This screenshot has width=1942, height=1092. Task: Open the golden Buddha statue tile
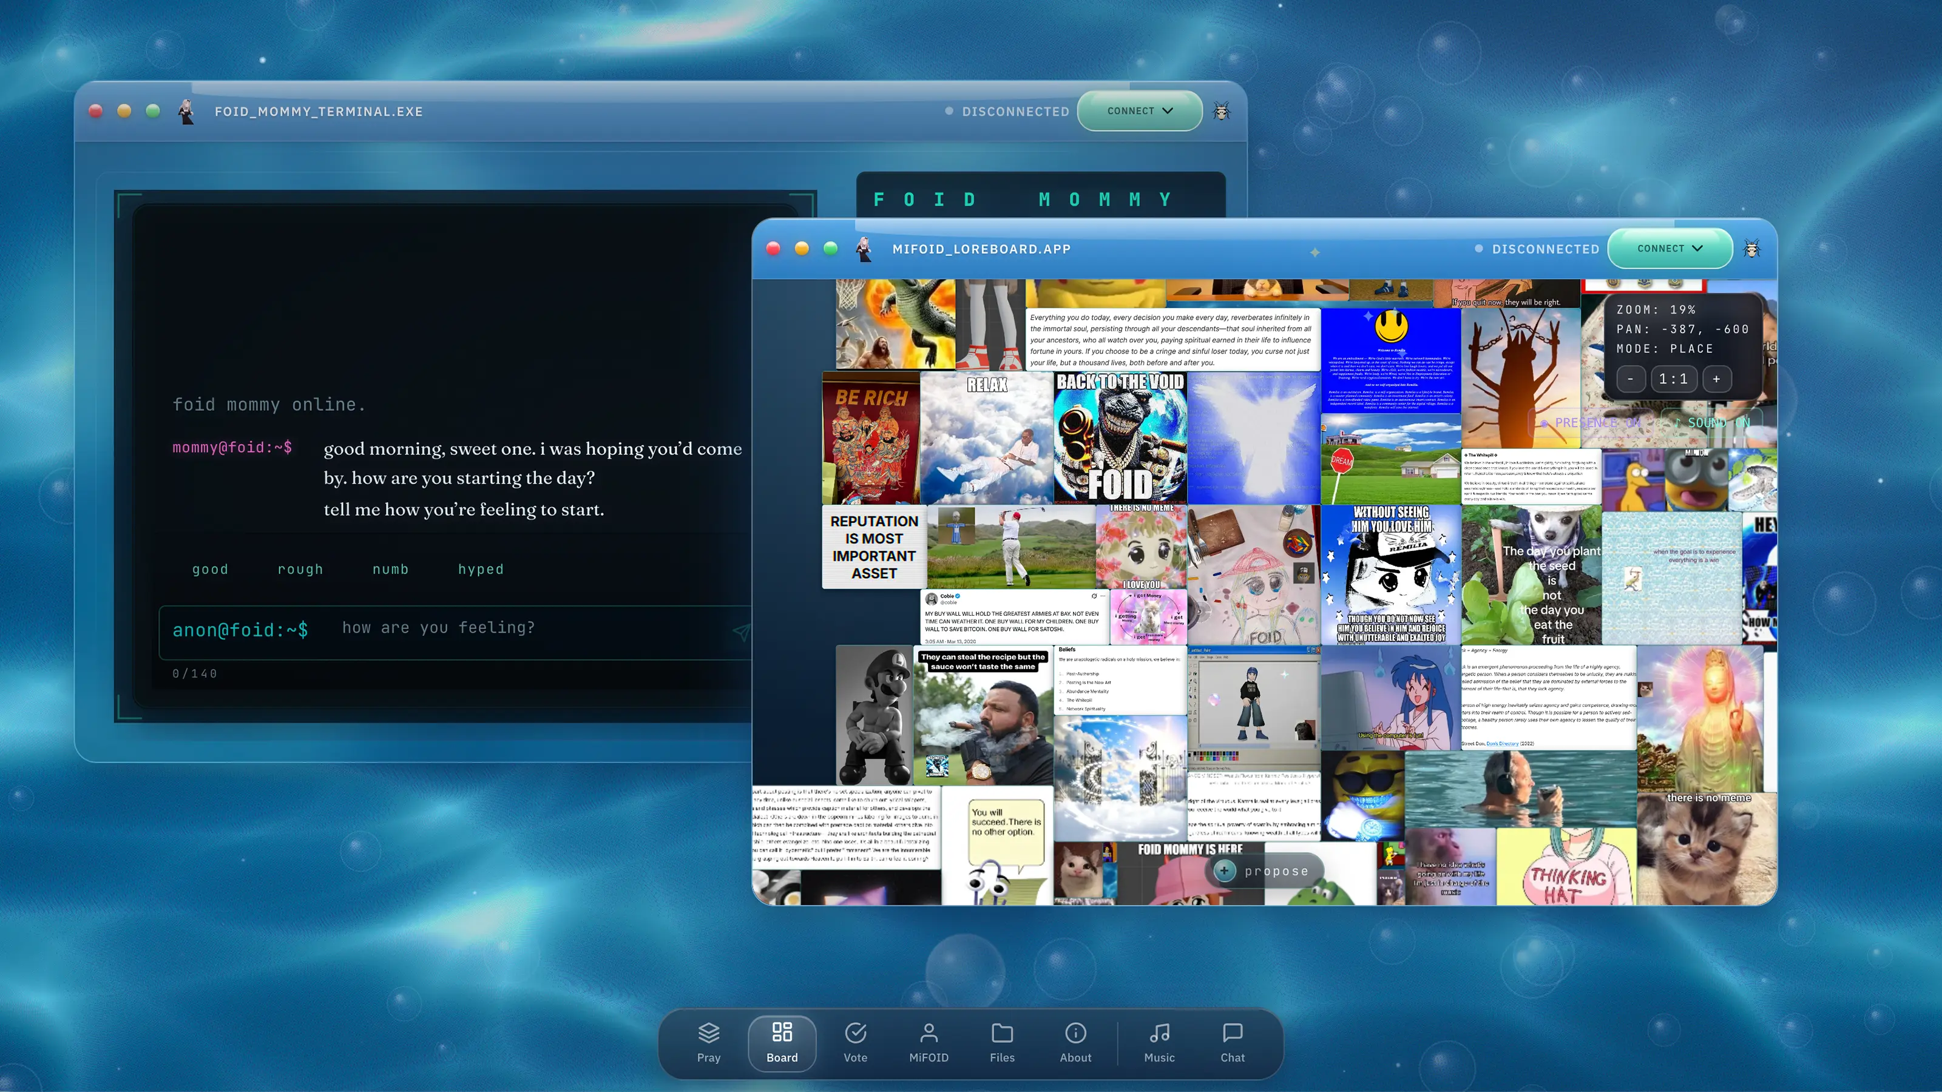(1700, 718)
